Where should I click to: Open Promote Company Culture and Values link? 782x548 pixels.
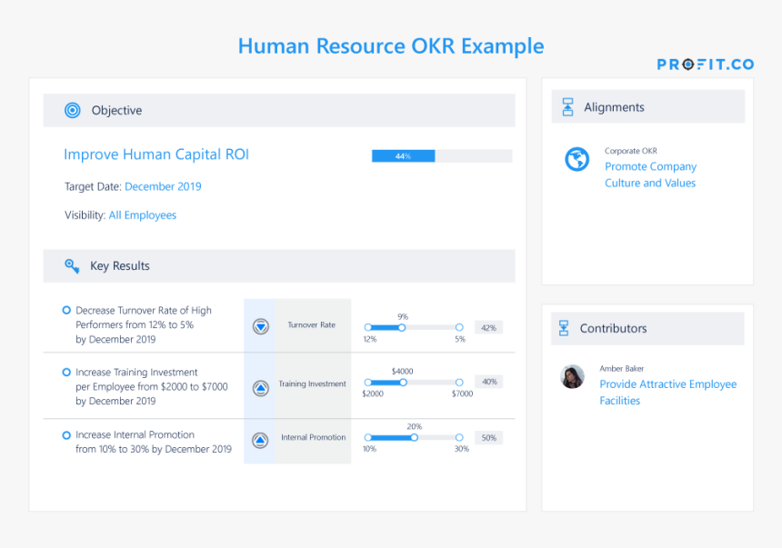point(650,174)
